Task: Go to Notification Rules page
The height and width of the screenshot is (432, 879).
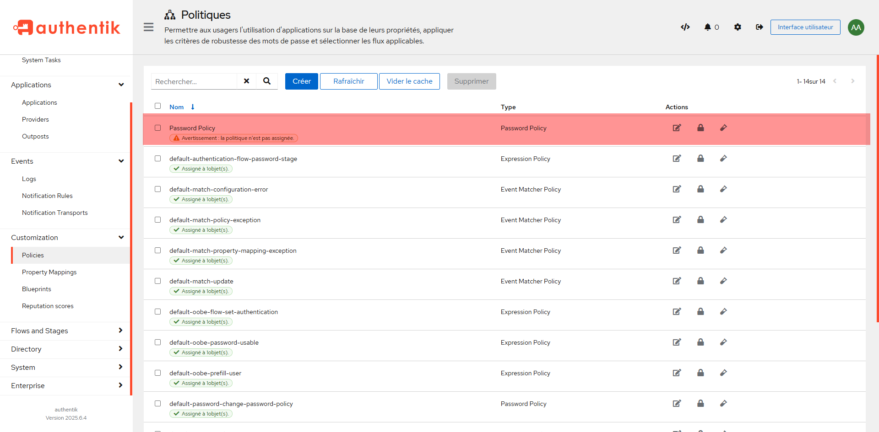Action: [47, 196]
